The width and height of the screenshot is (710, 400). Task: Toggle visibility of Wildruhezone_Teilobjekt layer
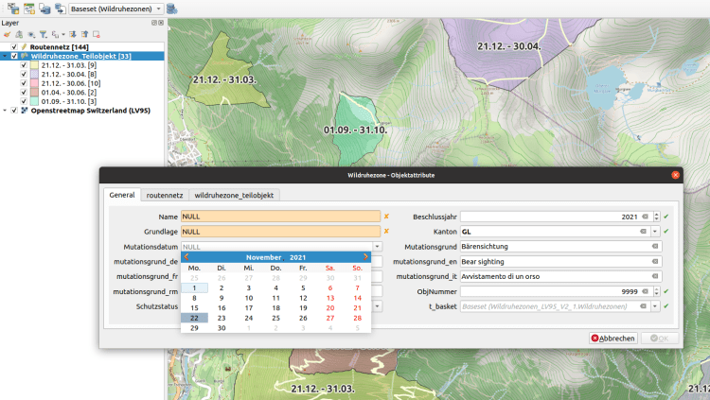tap(14, 56)
